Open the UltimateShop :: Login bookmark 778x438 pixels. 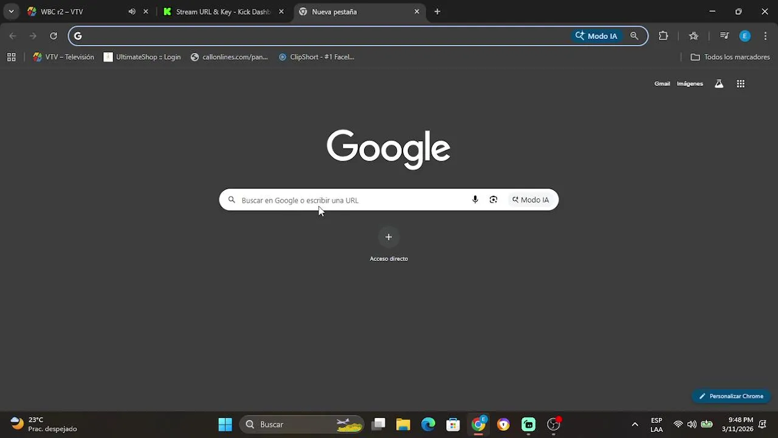tap(142, 57)
